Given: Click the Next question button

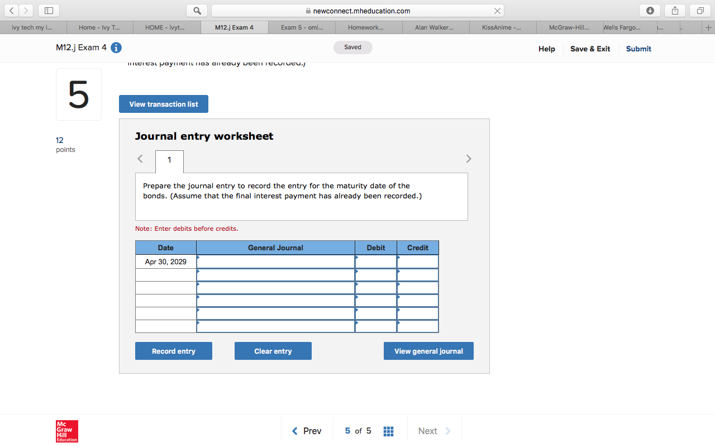Looking at the screenshot, I should tap(435, 431).
